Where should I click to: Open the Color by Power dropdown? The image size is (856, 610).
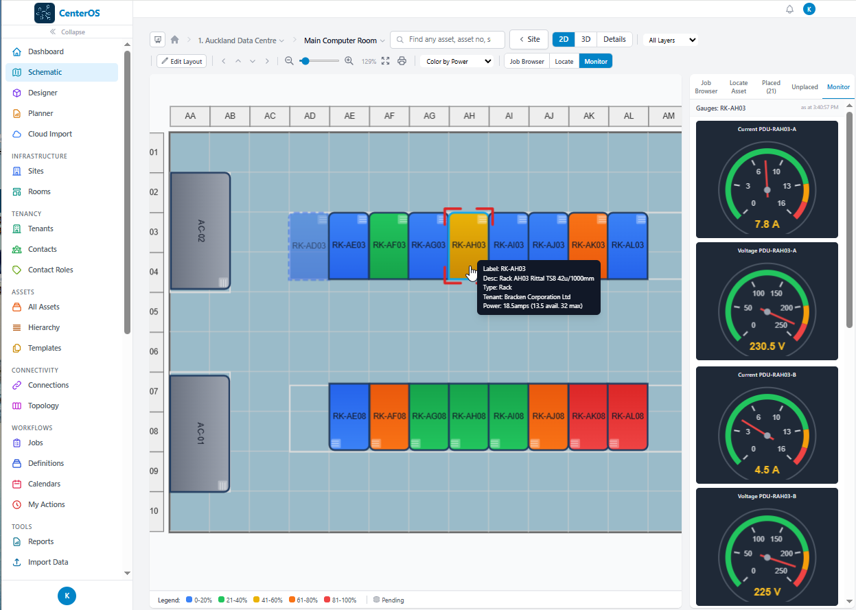(457, 61)
